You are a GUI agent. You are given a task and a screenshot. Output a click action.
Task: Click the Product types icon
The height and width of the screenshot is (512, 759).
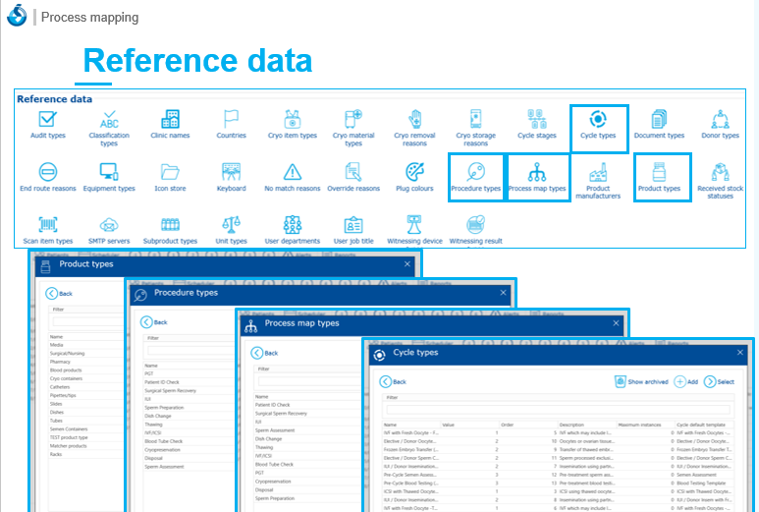pyautogui.click(x=660, y=172)
